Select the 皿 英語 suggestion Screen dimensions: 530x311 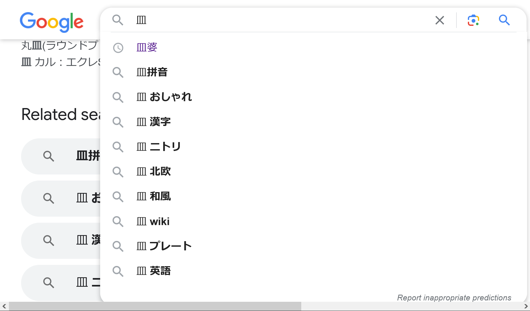[314, 271]
